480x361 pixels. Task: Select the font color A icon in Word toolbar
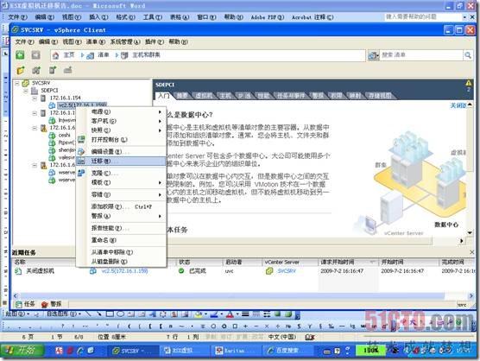click(x=230, y=314)
